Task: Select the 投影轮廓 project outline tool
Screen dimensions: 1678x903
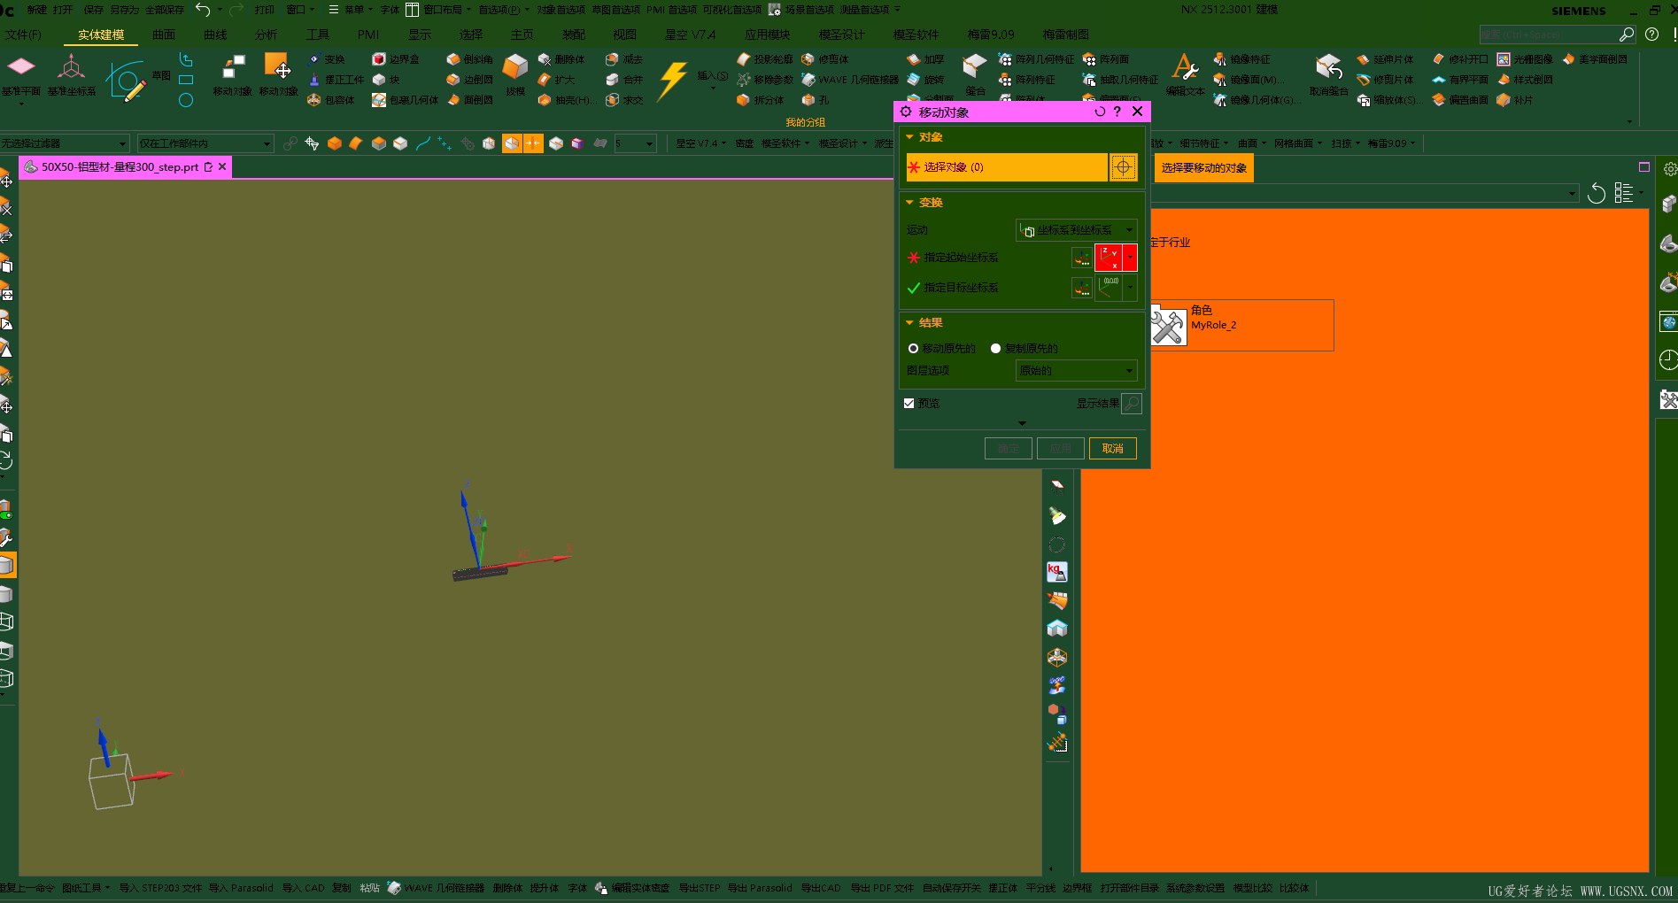Action: pos(765,59)
